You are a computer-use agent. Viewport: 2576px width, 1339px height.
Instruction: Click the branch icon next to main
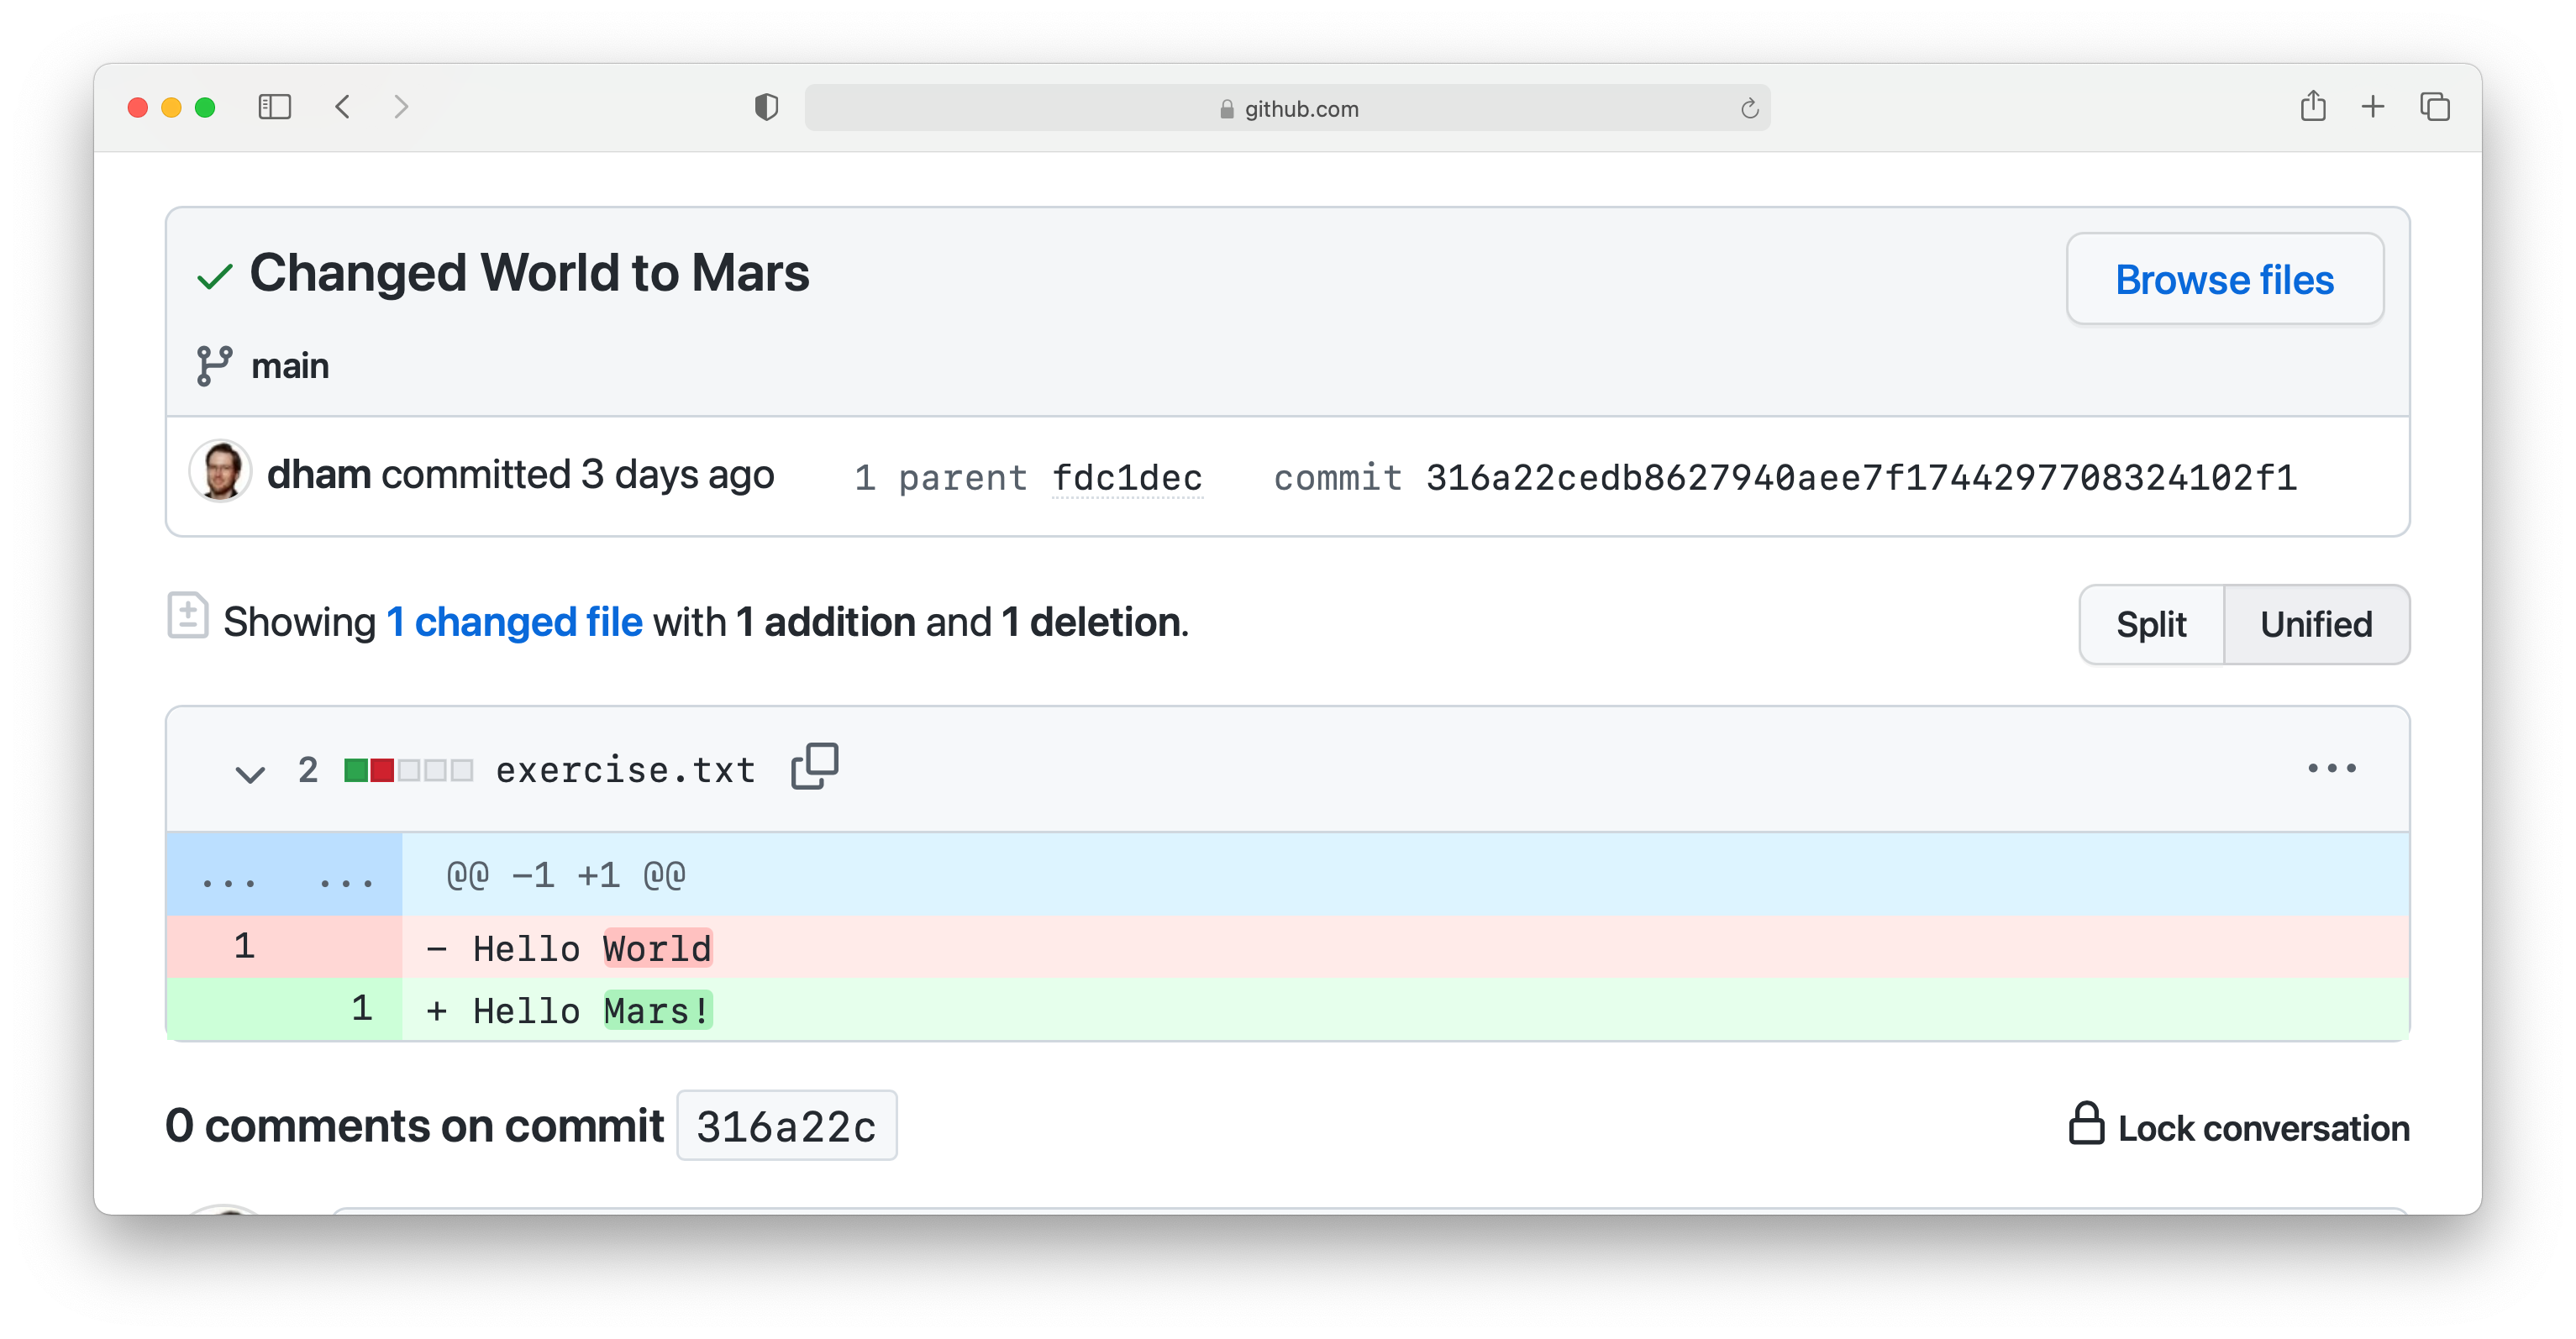213,365
